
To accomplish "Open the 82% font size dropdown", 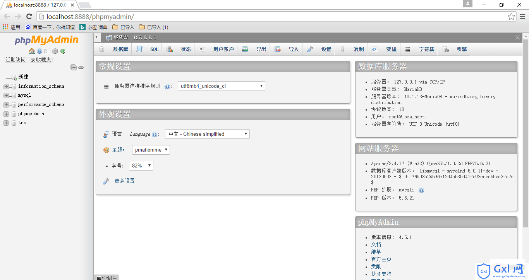I will 141,166.
